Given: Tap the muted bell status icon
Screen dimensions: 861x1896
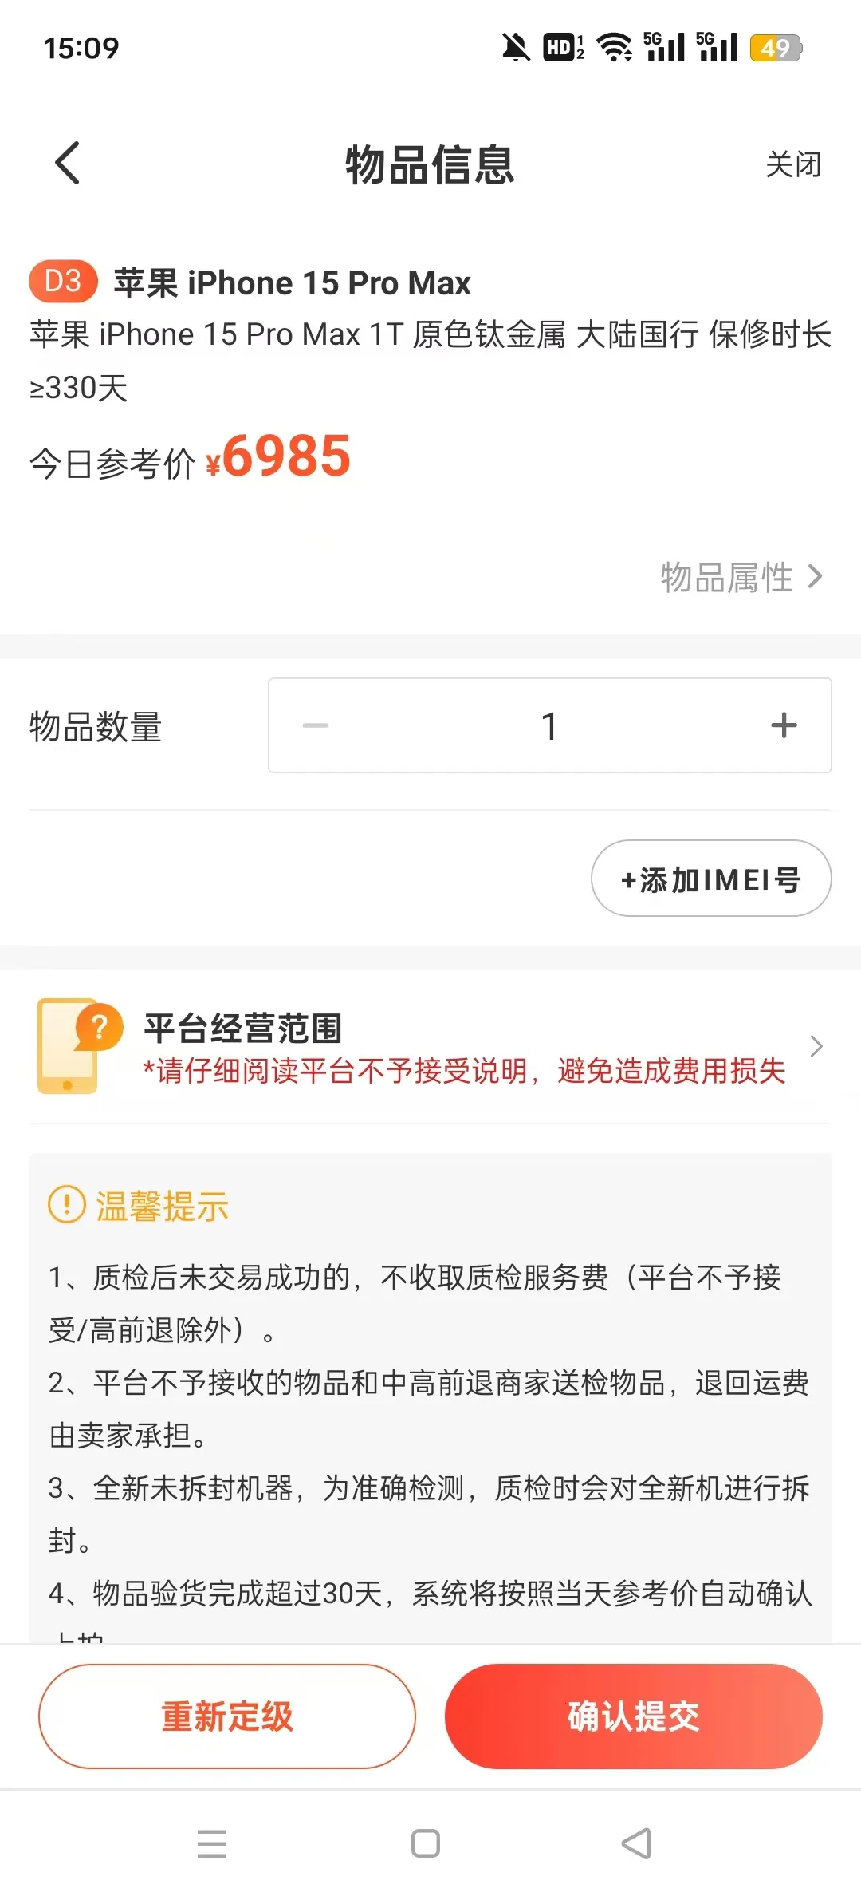Looking at the screenshot, I should (515, 48).
